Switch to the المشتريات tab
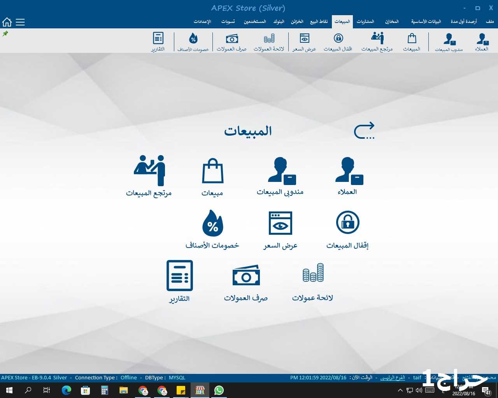Viewport: 498px width, 398px height. pyautogui.click(x=365, y=21)
